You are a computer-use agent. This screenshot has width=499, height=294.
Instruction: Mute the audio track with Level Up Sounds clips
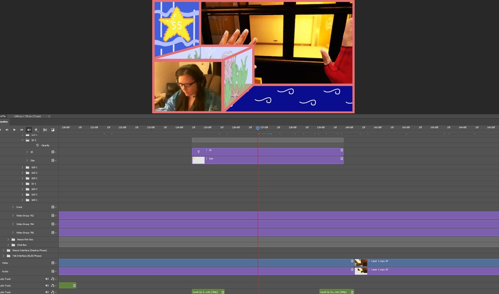pos(47,292)
